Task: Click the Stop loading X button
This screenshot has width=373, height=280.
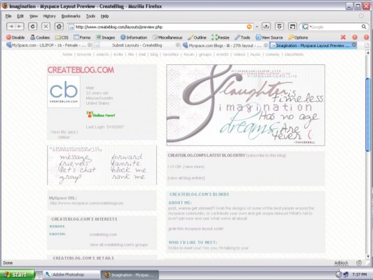Action: [46, 26]
